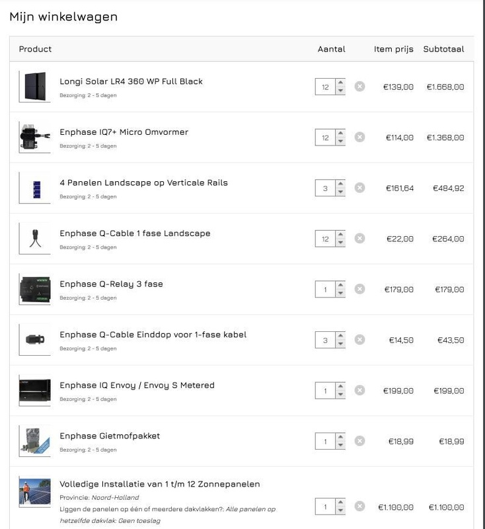Click the Enphase IQ7+ micro inverter thumbnail
The image size is (485, 529).
click(34, 138)
